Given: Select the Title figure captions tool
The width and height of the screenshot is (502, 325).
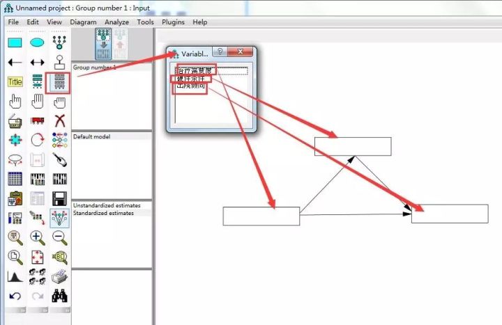Looking at the screenshot, I should [15, 82].
